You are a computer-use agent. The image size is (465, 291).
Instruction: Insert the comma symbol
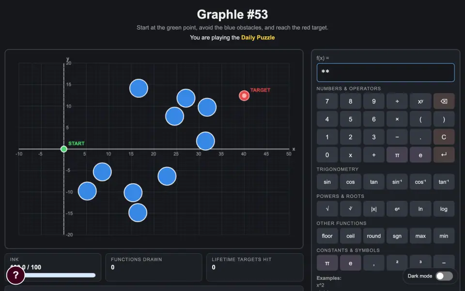pos(373,263)
